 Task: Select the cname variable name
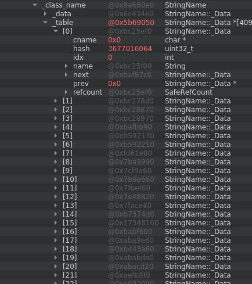point(85,40)
